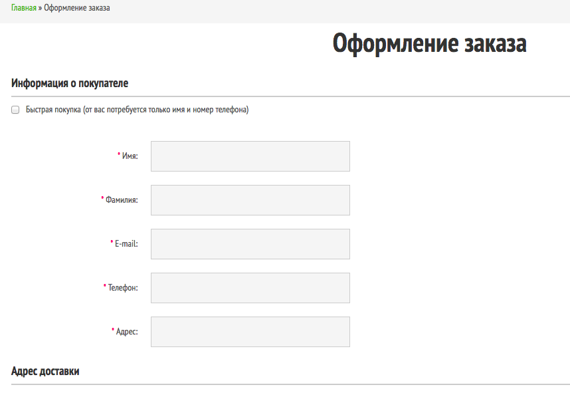Image resolution: width=570 pixels, height=403 pixels.
Task: Click the Фамилия field label
Action: click(122, 200)
